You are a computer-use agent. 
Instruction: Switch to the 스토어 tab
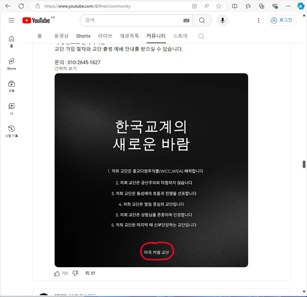coord(180,36)
